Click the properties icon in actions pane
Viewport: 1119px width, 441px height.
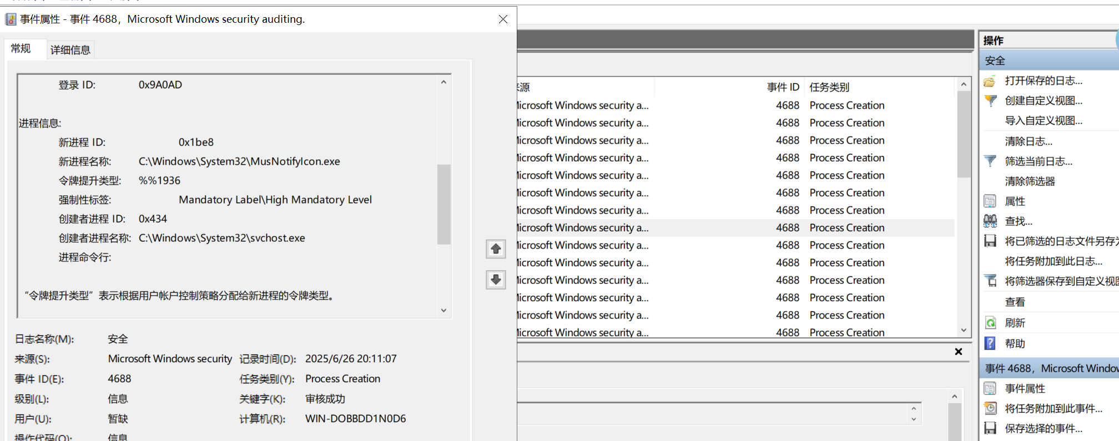[x=990, y=201]
